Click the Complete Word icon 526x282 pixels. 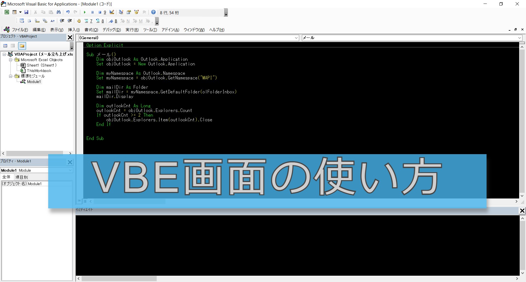(53, 21)
